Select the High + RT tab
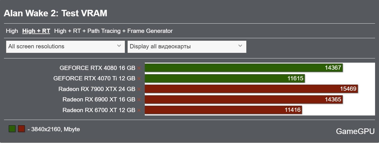Viewport: 379px width, 143px height. coord(36,31)
